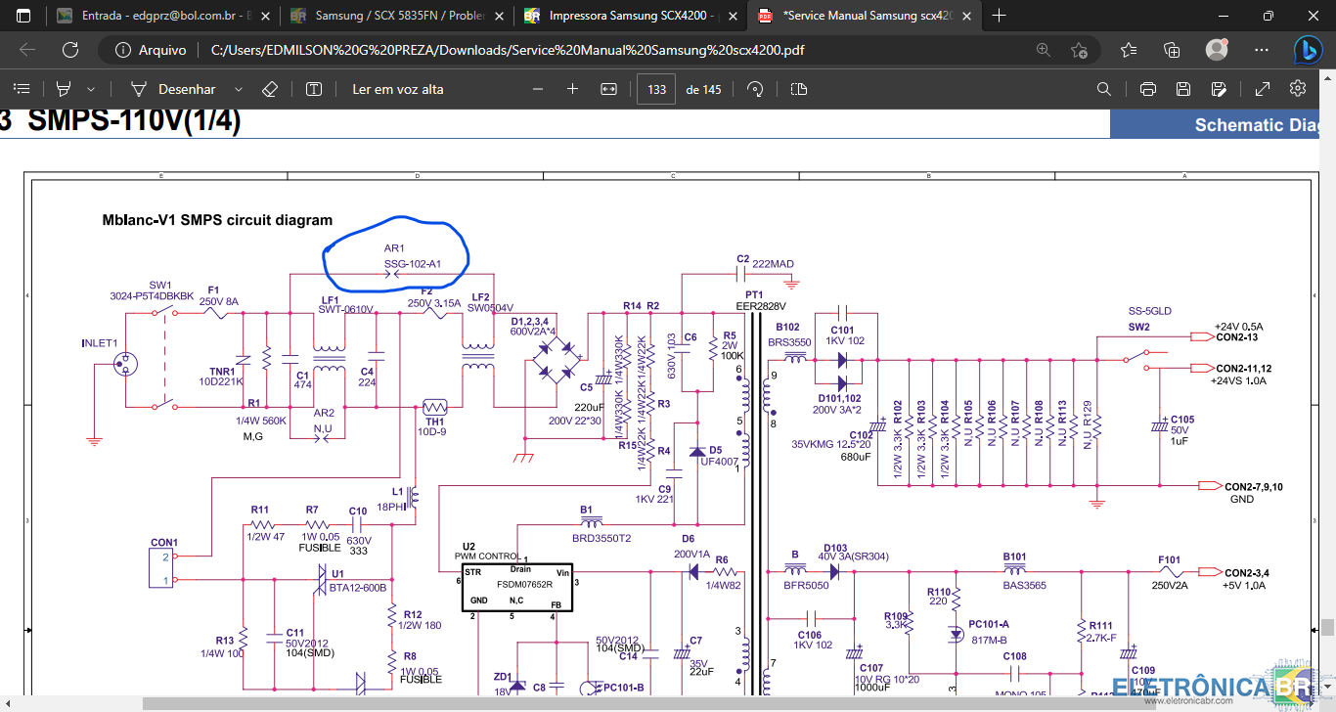Open the Bing sidebar chat
Image resolution: width=1336 pixels, height=712 pixels.
point(1308,50)
